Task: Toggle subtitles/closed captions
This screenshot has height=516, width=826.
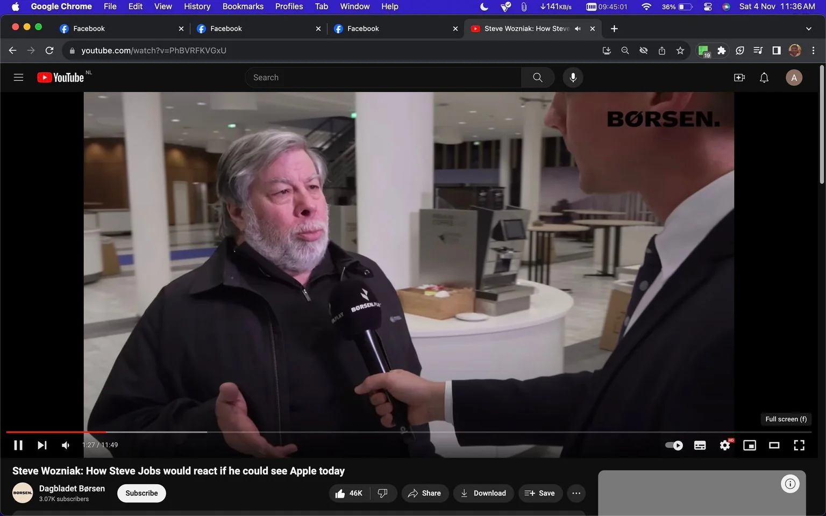Action: click(700, 445)
